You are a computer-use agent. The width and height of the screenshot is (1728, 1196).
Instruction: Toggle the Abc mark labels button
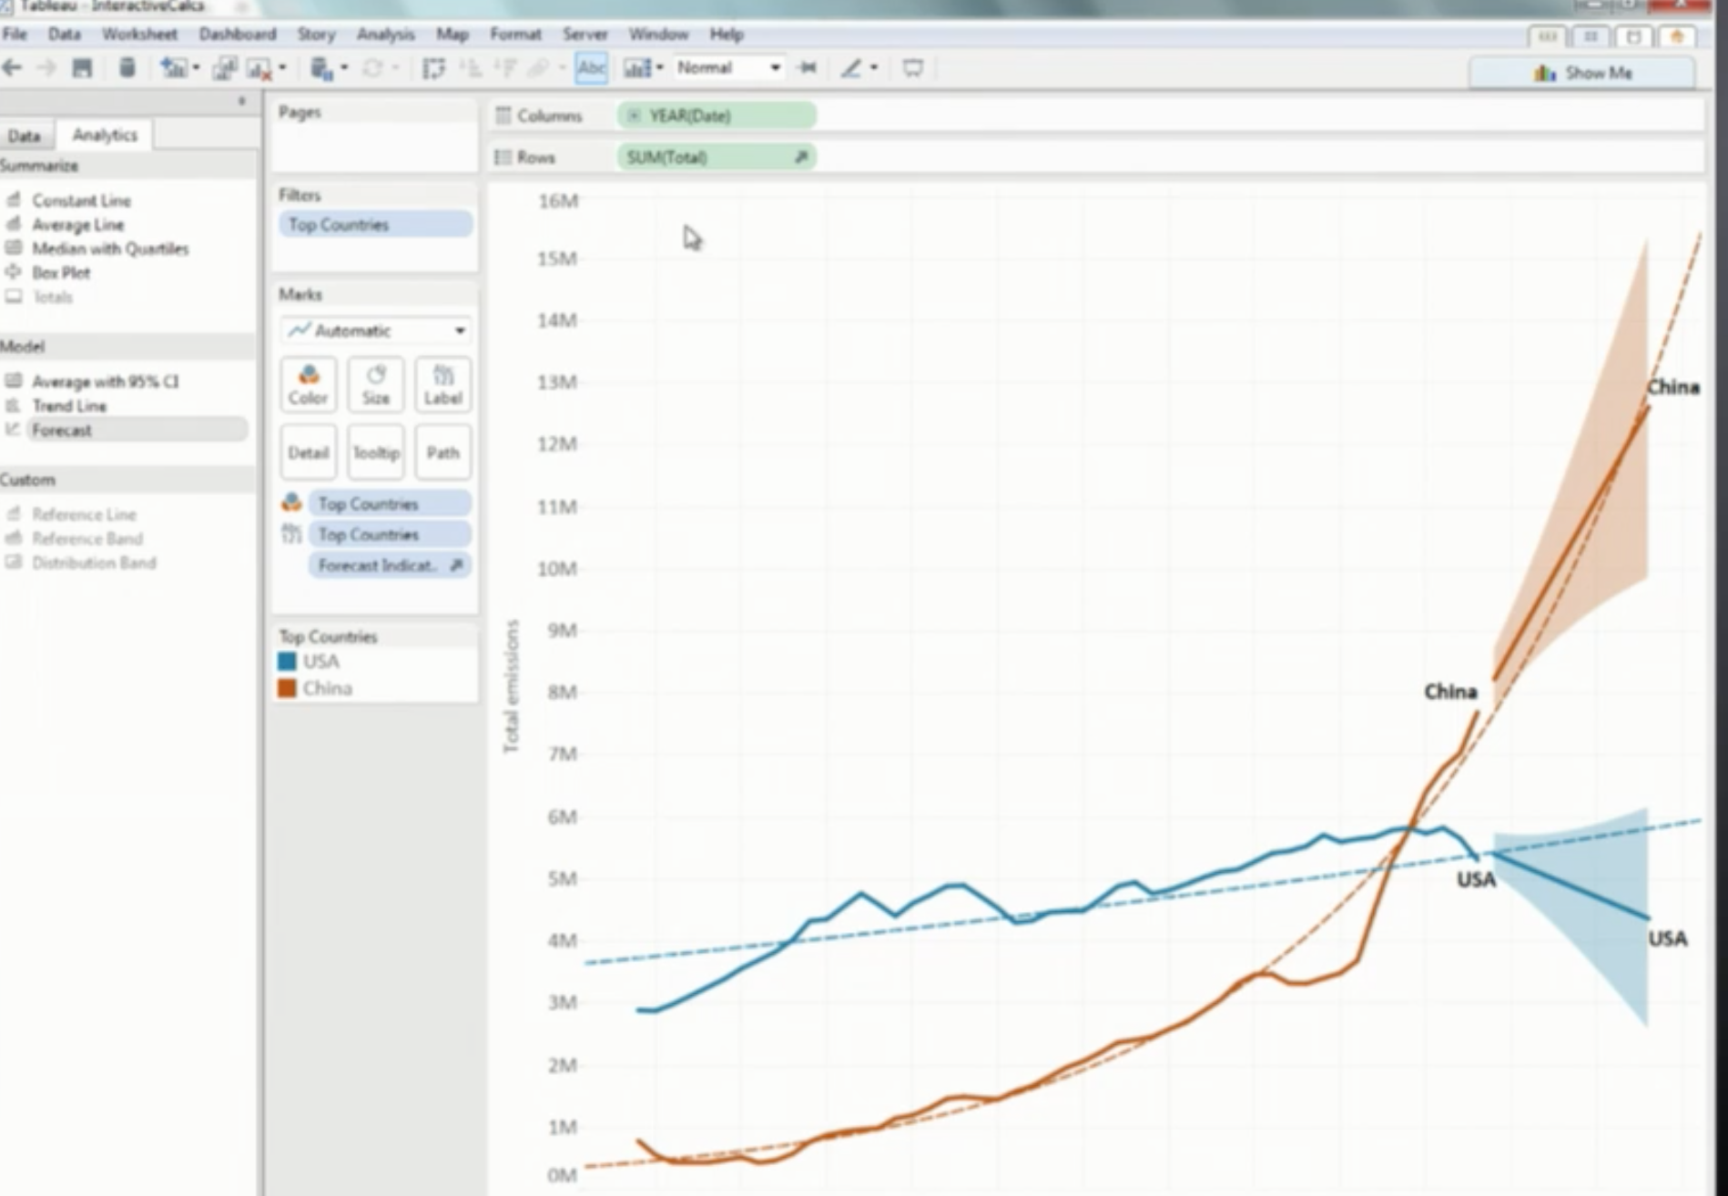coord(591,68)
